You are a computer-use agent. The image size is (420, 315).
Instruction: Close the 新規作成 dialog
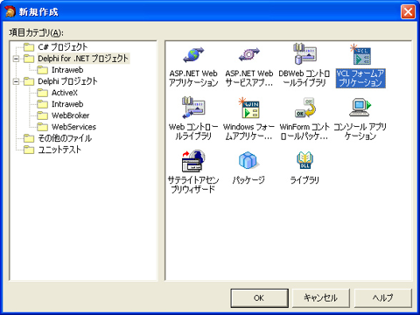point(408,12)
